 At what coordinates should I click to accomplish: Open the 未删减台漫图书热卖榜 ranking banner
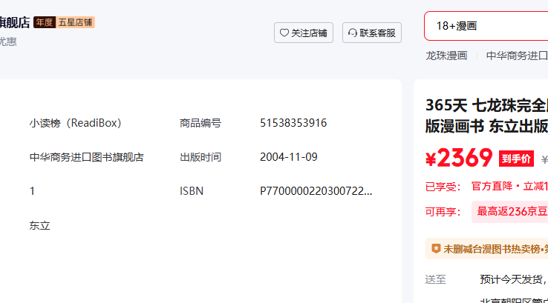495,249
